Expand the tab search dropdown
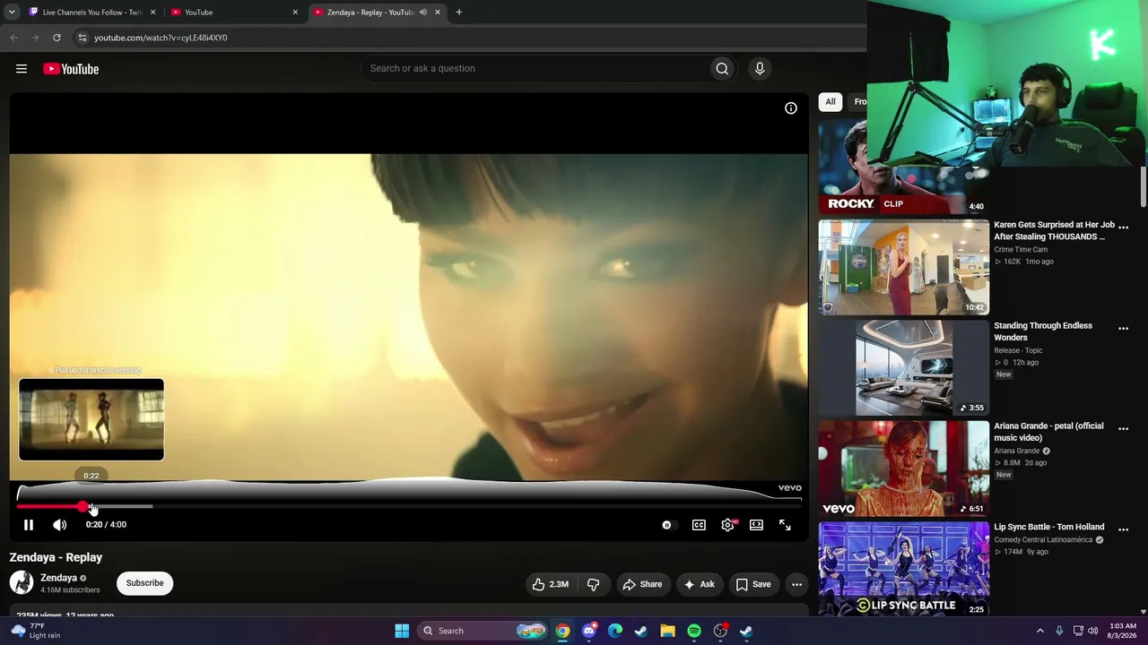 coord(12,13)
